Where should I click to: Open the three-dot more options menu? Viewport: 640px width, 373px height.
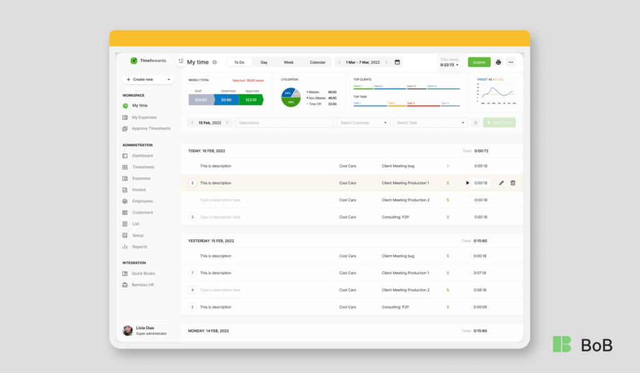[511, 62]
